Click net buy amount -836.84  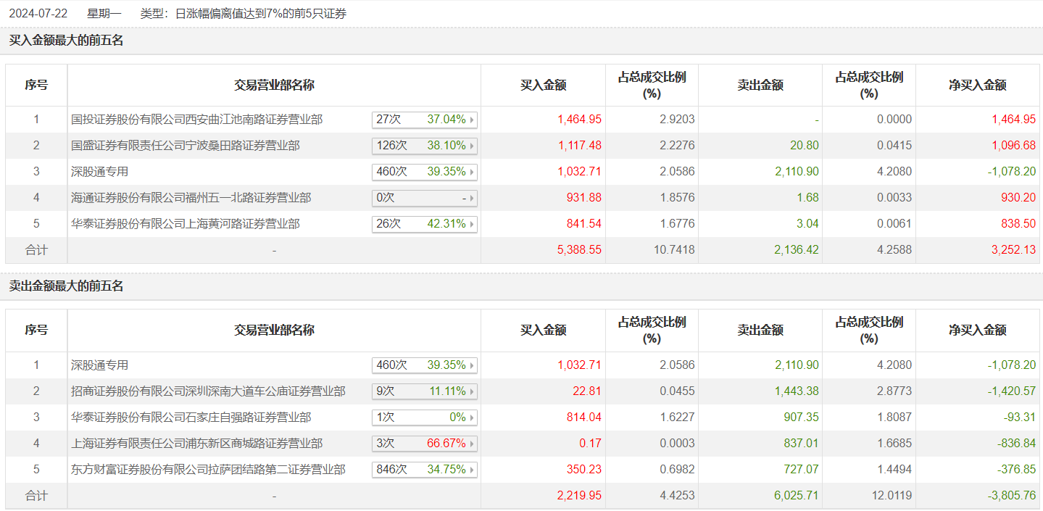coord(1016,444)
